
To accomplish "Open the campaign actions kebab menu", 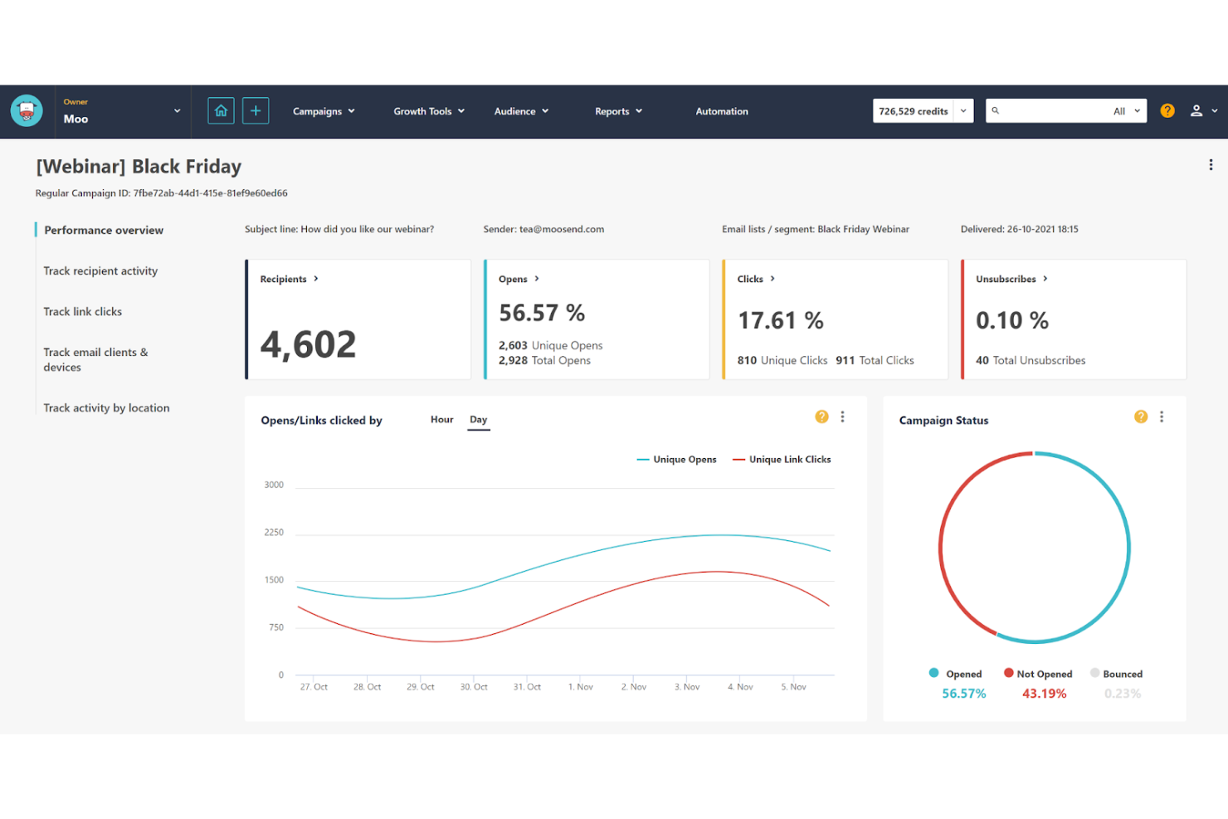I will [x=1211, y=164].
